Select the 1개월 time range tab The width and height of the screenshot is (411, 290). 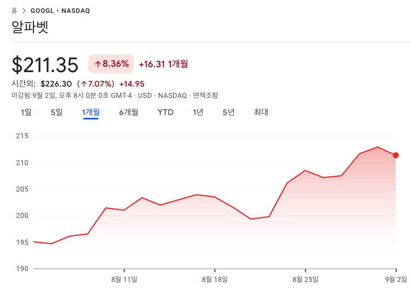coord(91,112)
